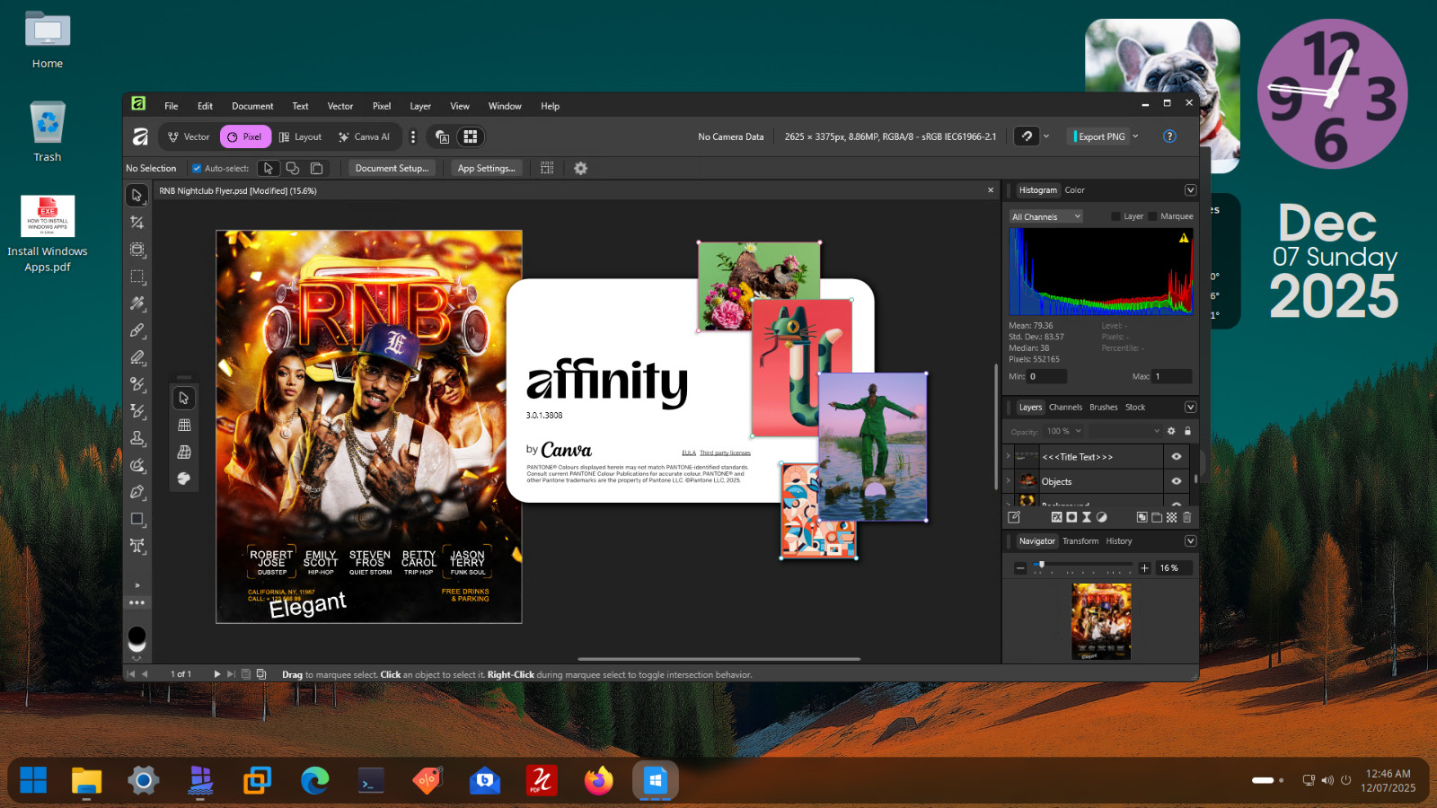This screenshot has width=1437, height=808.
Task: Switch to the Vector studio
Action: click(x=189, y=136)
